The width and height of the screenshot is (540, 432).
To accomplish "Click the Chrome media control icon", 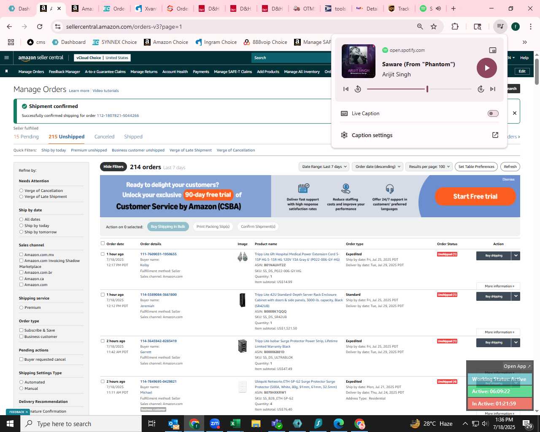I will tap(500, 27).
